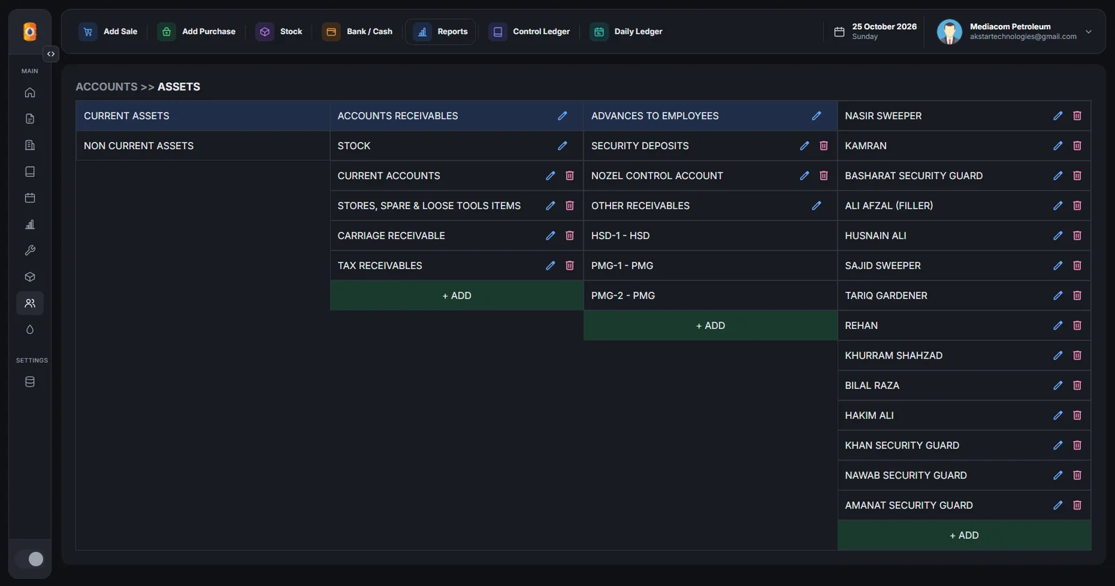The width and height of the screenshot is (1115, 586).
Task: Click the pencil icon for Nasir Sweeper
Action: [x=1058, y=116]
